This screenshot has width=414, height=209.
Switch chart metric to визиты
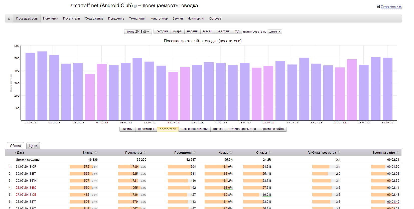pyautogui.click(x=127, y=129)
